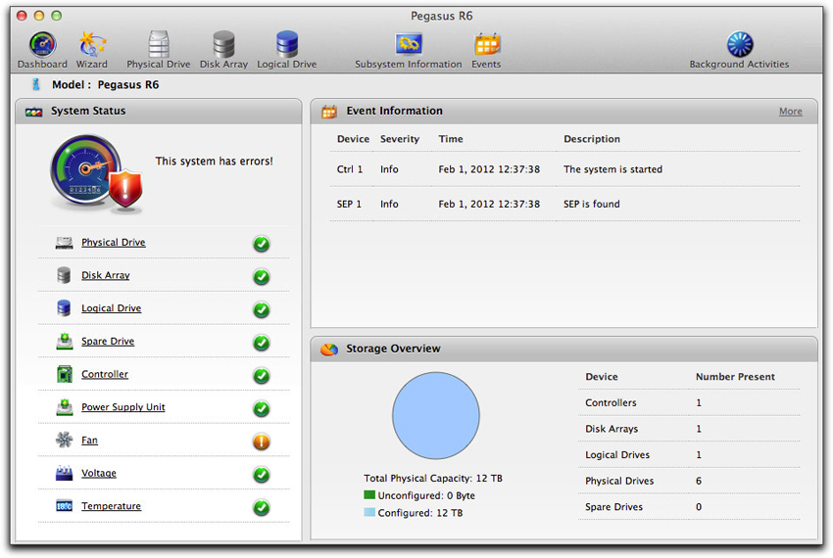Click the Controllers row in Storage Overview
This screenshot has width=833, height=558.
pos(689,403)
